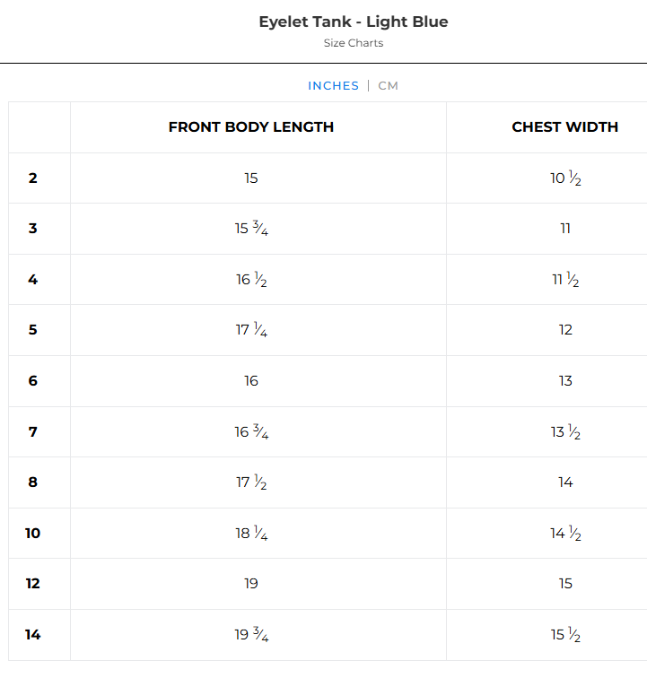
Task: Select the size 8 row label
Action: point(33,482)
